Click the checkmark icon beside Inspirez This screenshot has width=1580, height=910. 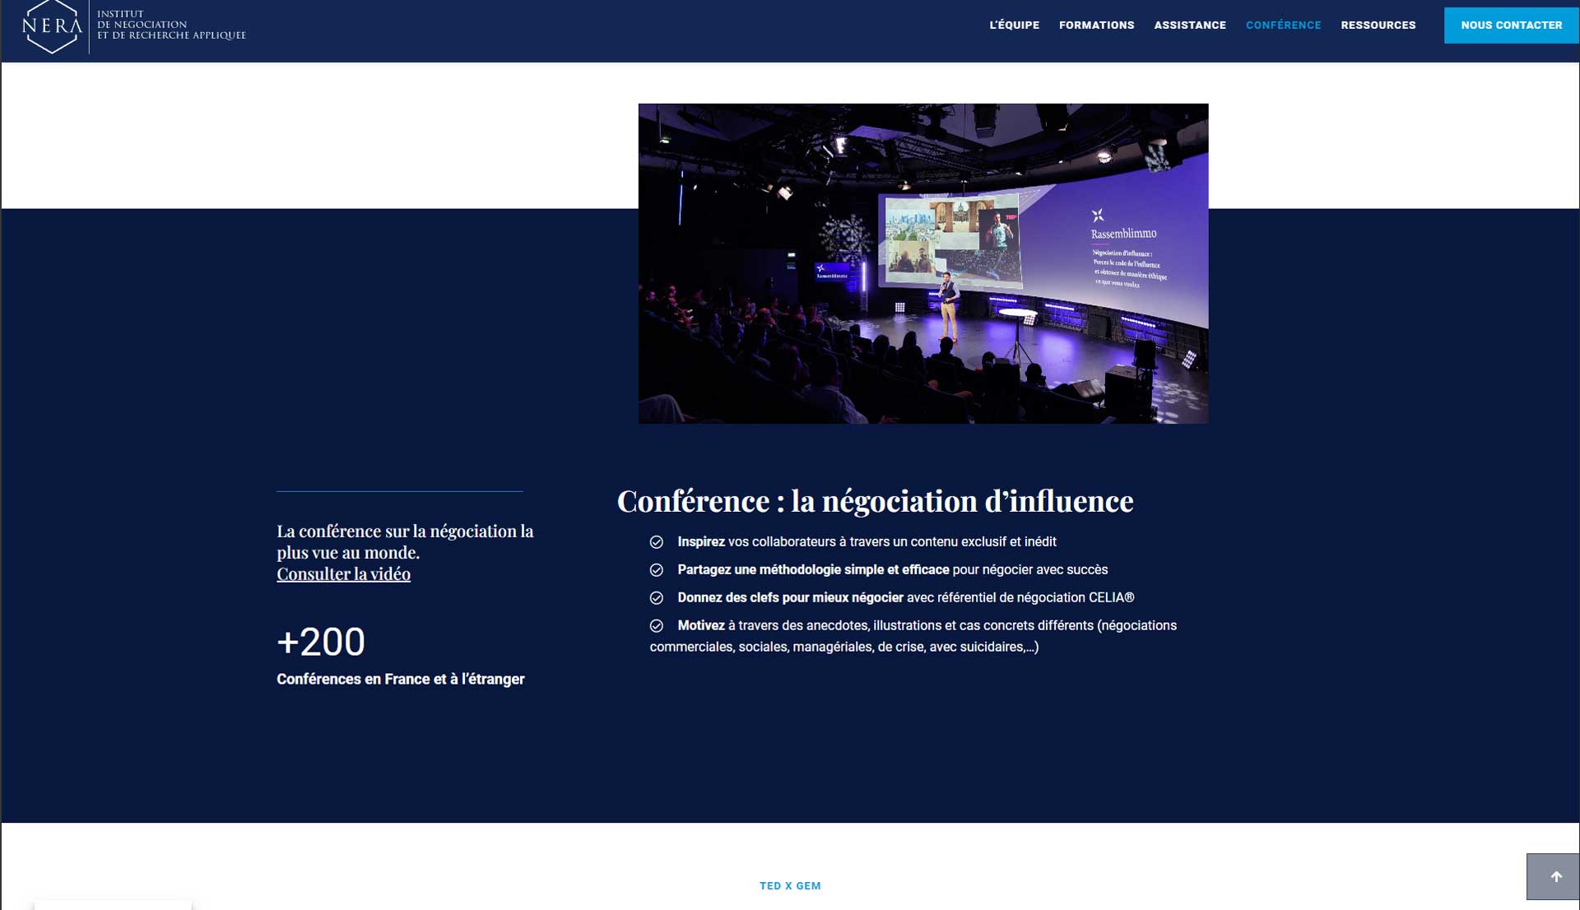(657, 542)
